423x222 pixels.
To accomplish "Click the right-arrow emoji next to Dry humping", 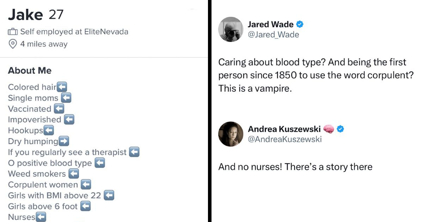I will 65,141.
